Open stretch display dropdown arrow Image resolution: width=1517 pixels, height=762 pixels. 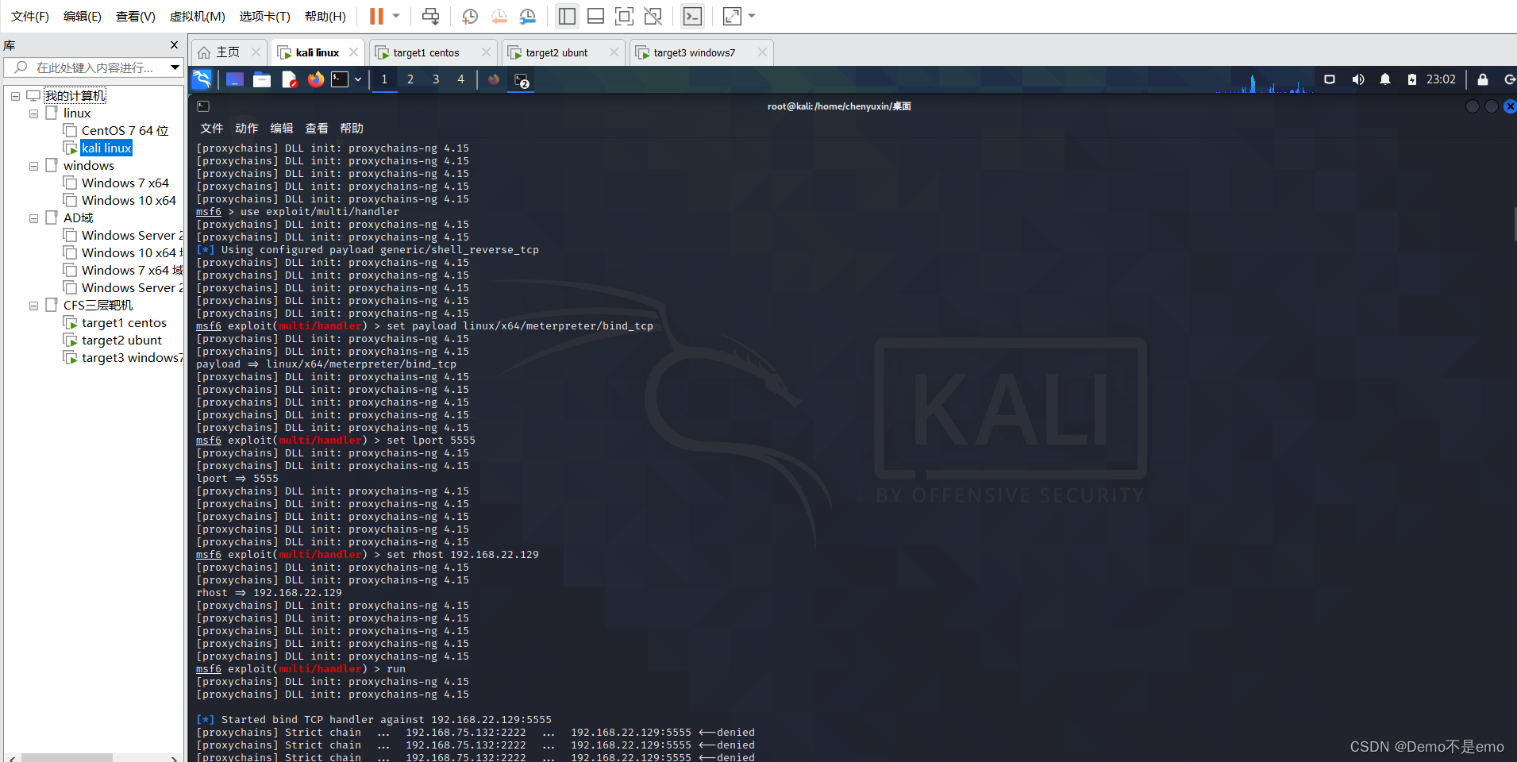pos(752,16)
